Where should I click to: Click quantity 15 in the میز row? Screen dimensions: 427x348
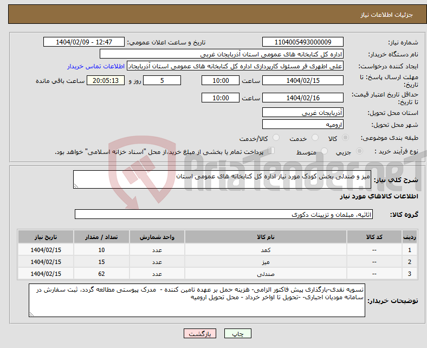pos(101,262)
